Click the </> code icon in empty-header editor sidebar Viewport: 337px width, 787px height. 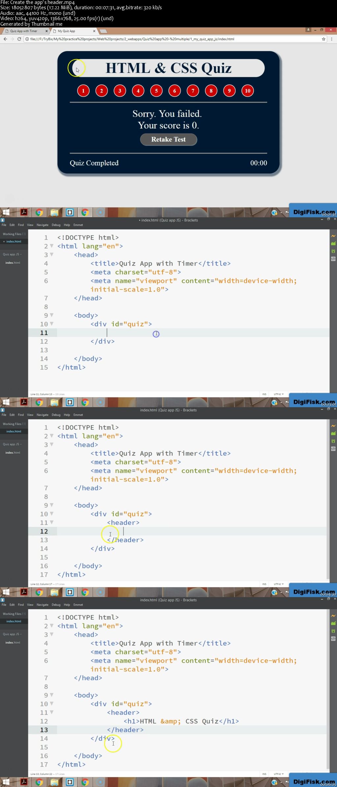tap(333, 449)
